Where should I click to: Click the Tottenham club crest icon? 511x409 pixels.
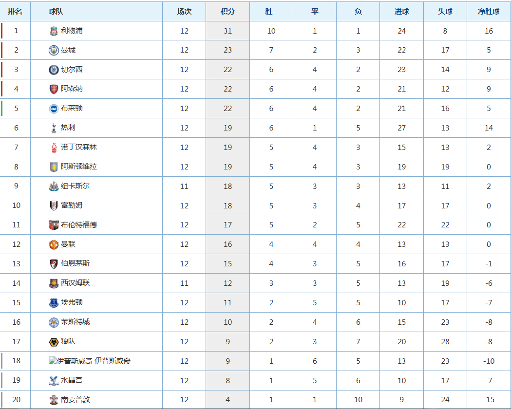54,128
